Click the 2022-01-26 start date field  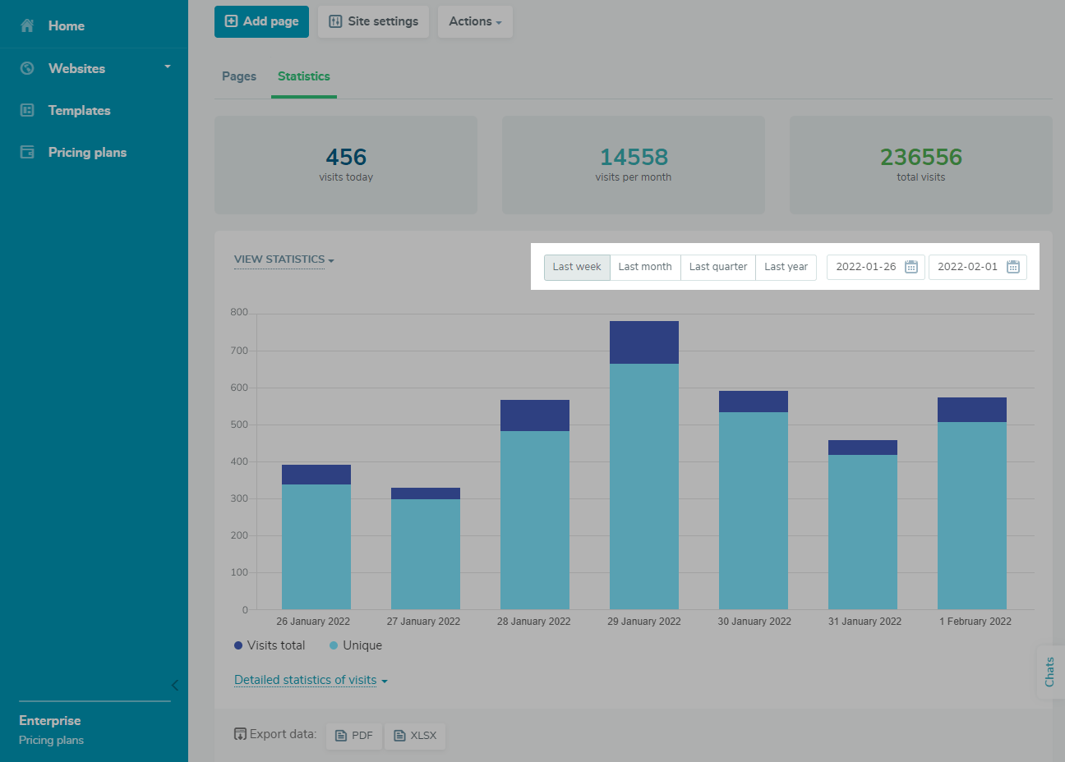point(865,267)
